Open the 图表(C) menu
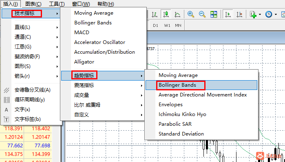This screenshot has width=285, height=162. click(33, 4)
